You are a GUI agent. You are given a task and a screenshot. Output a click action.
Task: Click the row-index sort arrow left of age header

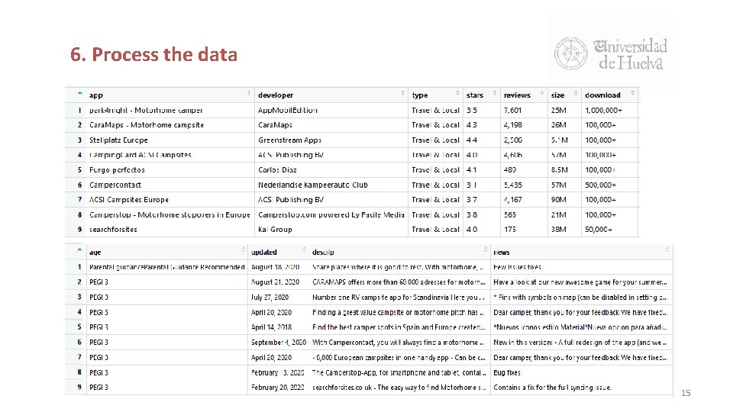[80, 250]
